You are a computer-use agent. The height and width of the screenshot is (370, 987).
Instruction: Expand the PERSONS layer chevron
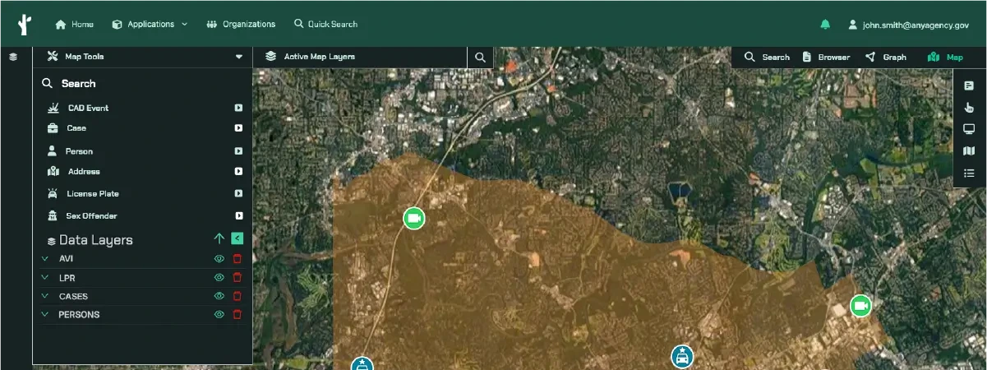[45, 315]
